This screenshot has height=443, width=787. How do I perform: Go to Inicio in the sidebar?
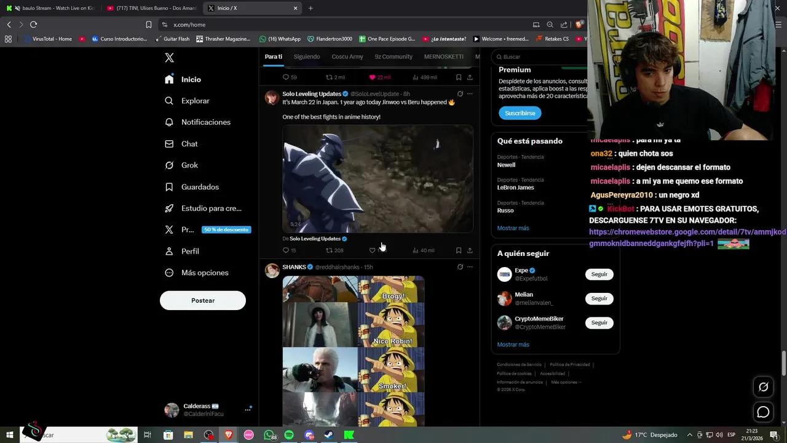pos(183,79)
